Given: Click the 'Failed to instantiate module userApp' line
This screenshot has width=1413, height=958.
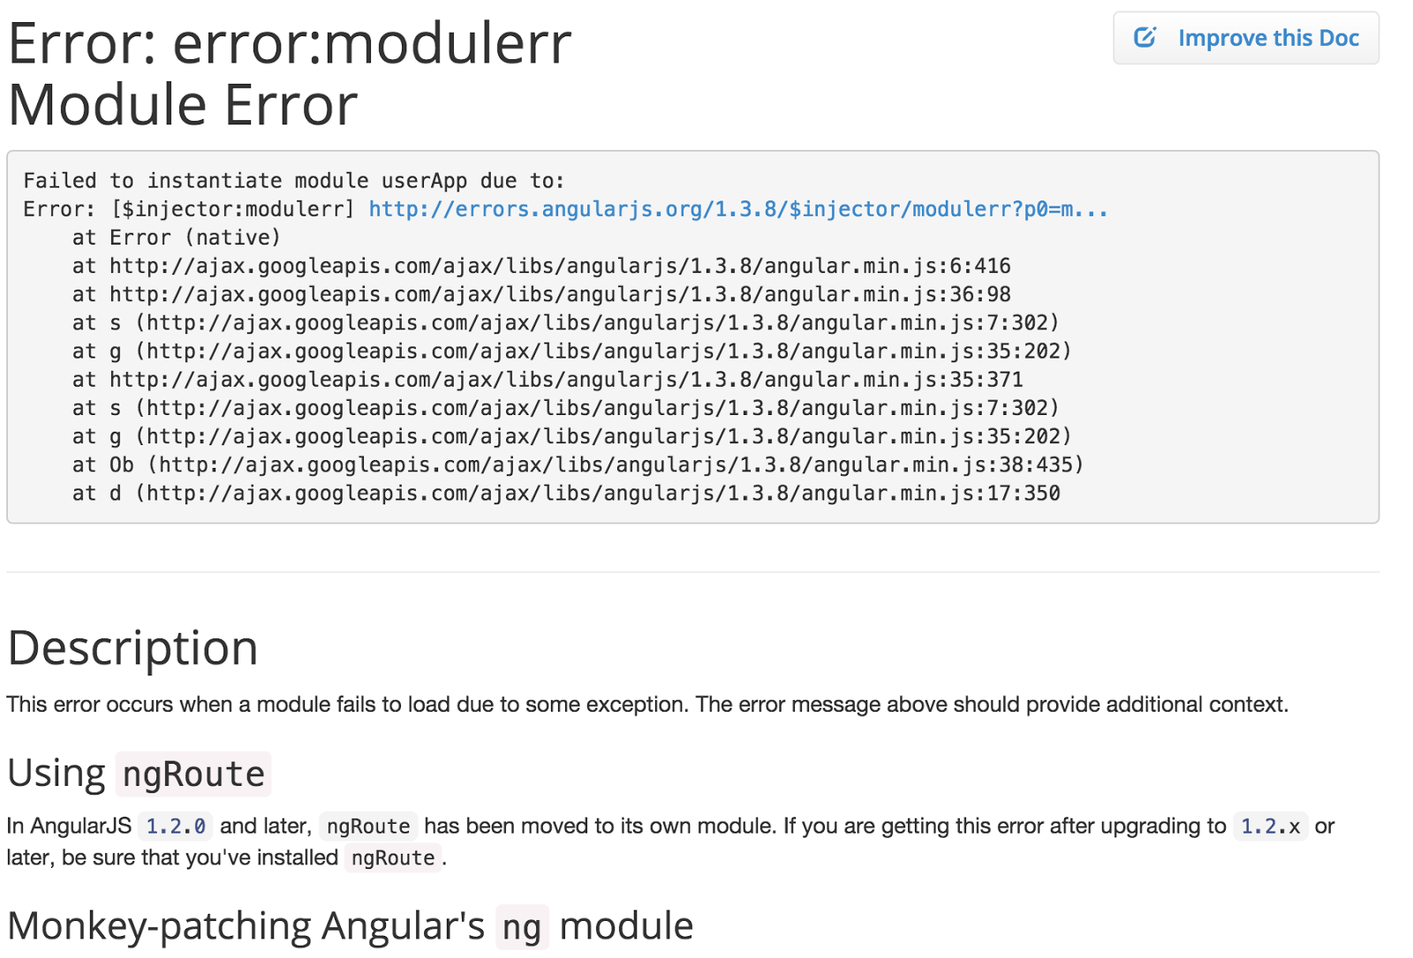Looking at the screenshot, I should 293,181.
